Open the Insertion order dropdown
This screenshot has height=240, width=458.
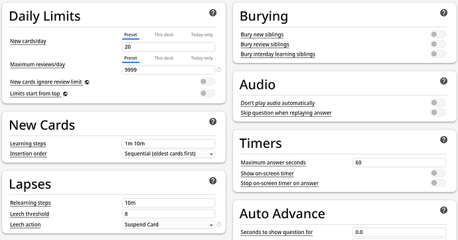coord(168,154)
